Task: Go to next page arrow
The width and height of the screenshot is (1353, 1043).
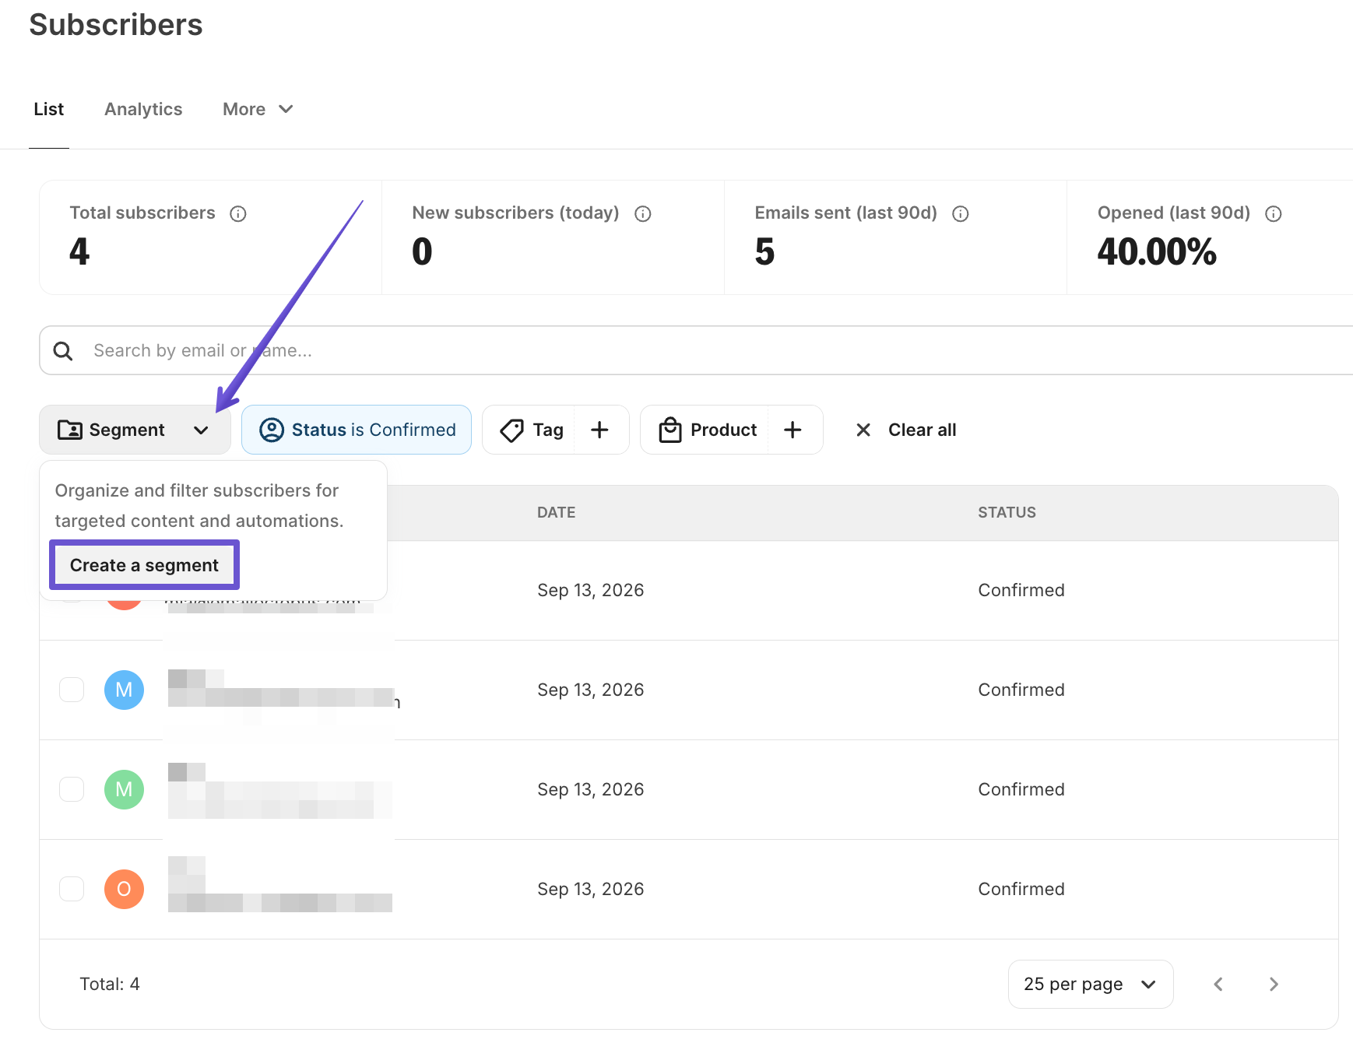Action: pos(1274,984)
